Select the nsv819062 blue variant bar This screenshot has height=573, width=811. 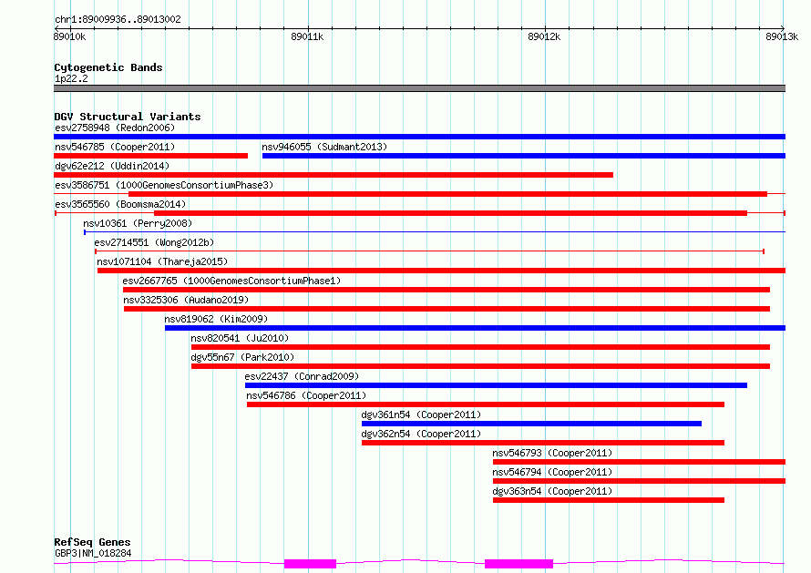(476, 328)
